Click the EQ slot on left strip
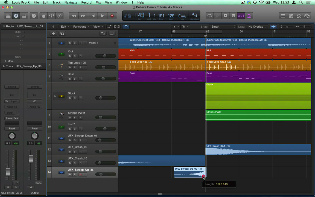This screenshot has width=315, height=197. tap(12, 95)
